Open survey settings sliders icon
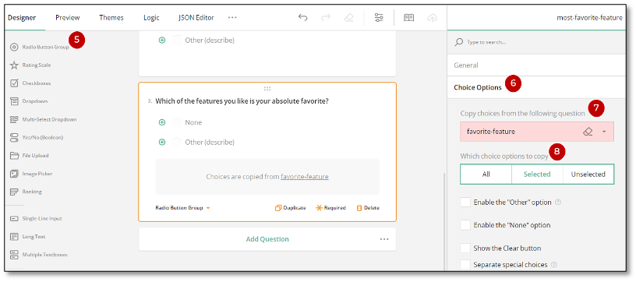Image resolution: width=636 pixels, height=282 pixels. 379,17
